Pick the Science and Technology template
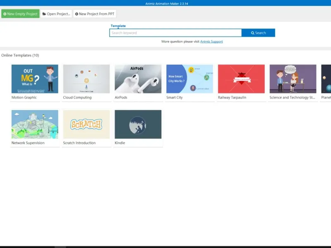 pos(293,79)
